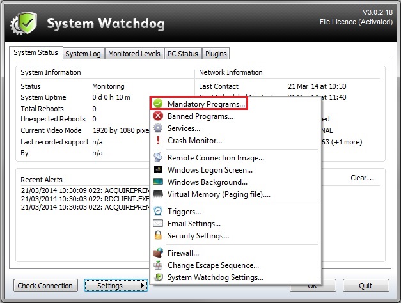Click the padlock Security Settings icon
401x303 pixels.
pyautogui.click(x=158, y=235)
